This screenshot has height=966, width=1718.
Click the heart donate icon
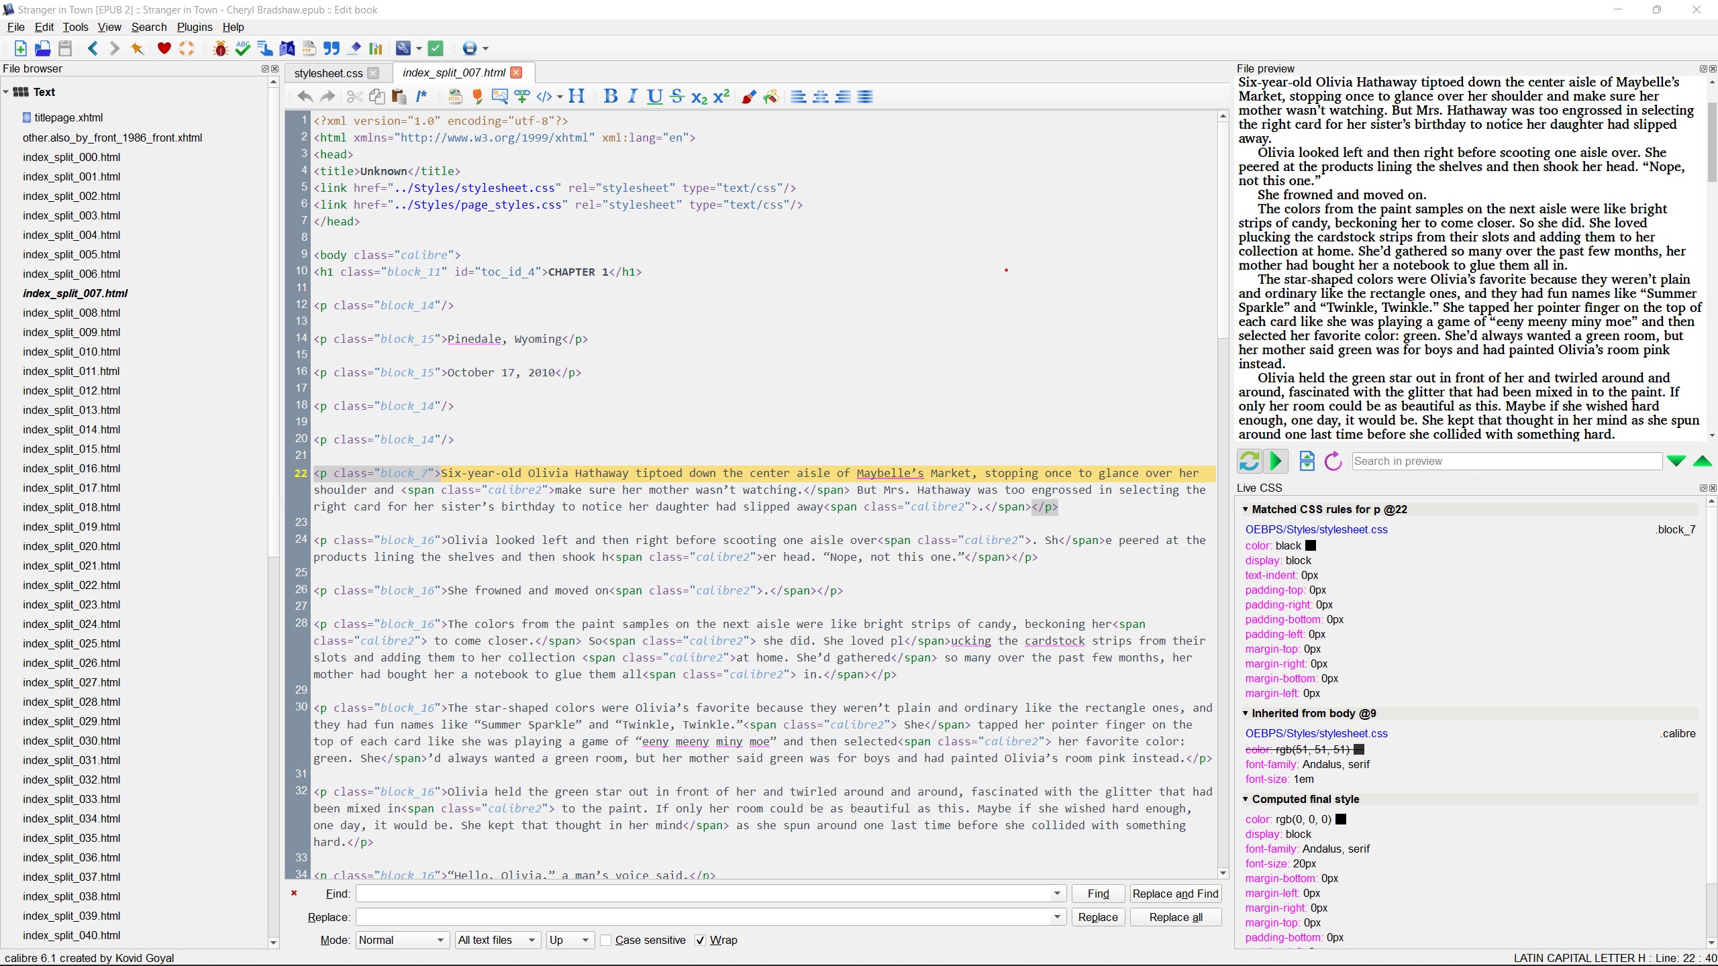[x=164, y=48]
